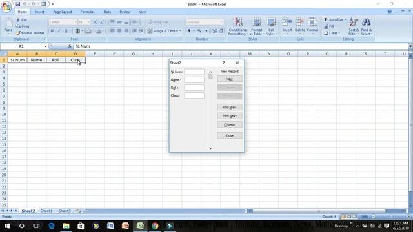Toggle Bold formatting
The height and width of the screenshot is (232, 413).
(52, 31)
